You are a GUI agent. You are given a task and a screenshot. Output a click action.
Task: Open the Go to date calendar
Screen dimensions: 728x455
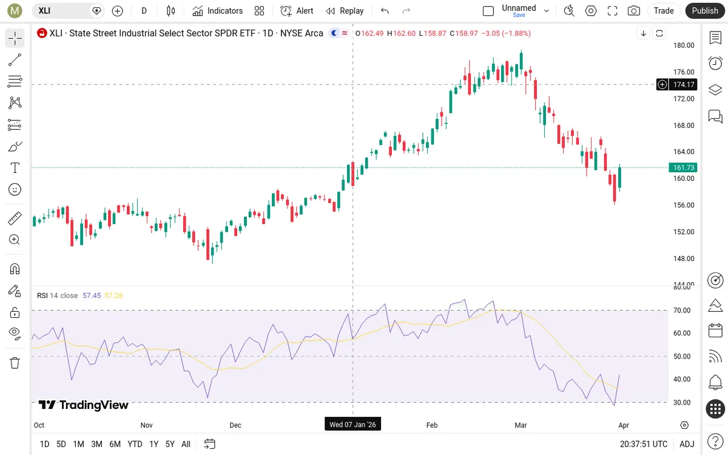click(210, 444)
